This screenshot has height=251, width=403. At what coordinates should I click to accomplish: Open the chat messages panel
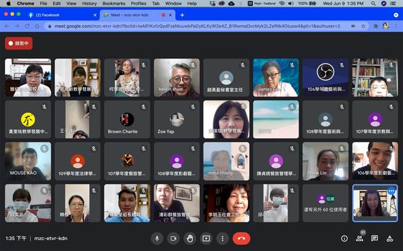(x=374, y=238)
